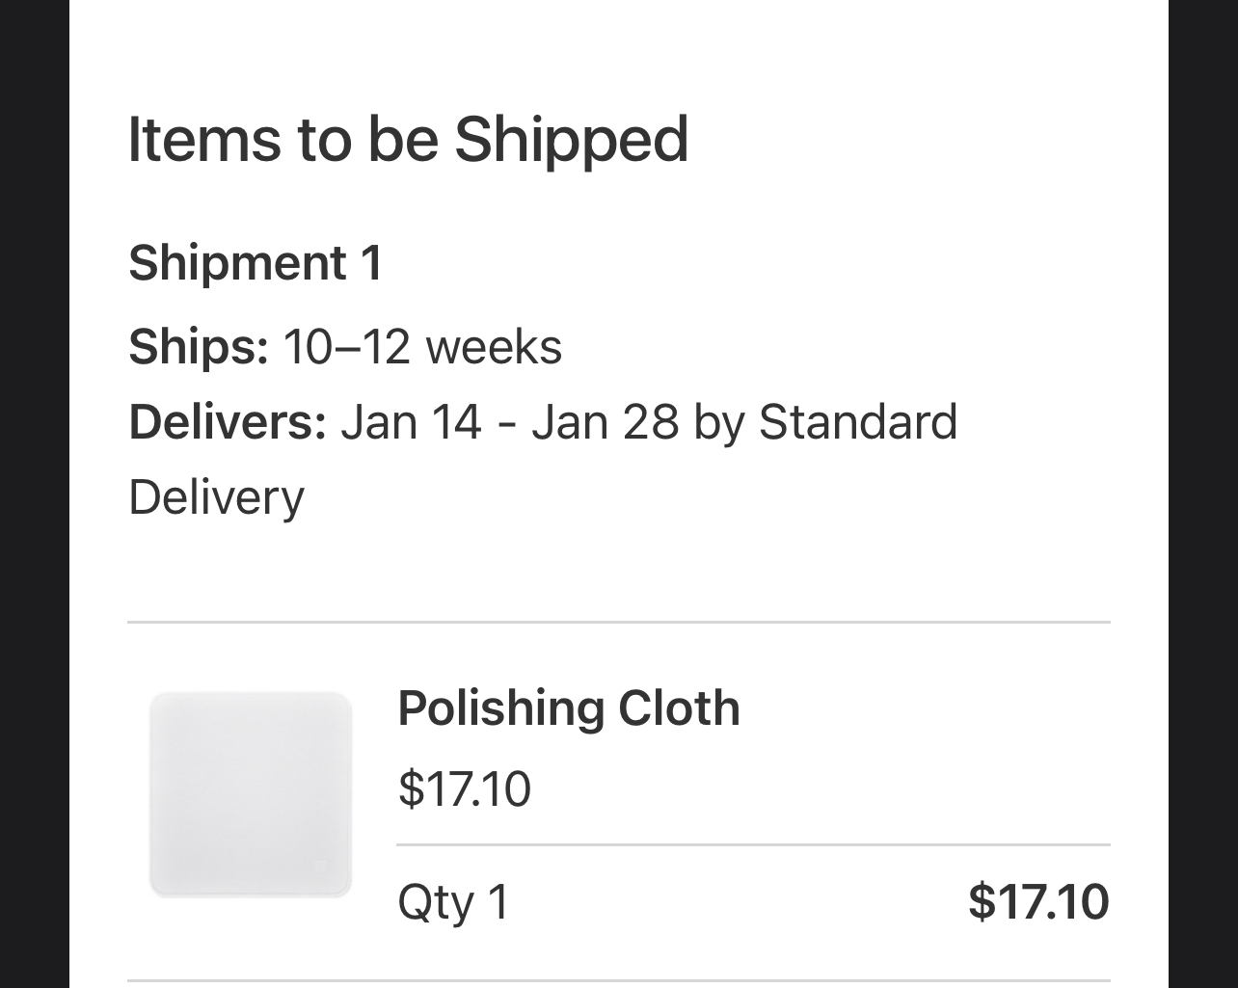Click the bold Delivers: label
The height and width of the screenshot is (988, 1238).
pyautogui.click(x=228, y=422)
